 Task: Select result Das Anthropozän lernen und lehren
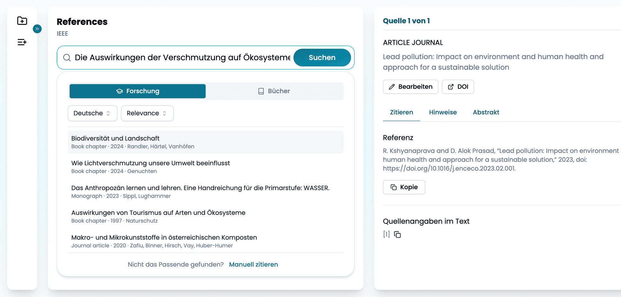[206, 192]
